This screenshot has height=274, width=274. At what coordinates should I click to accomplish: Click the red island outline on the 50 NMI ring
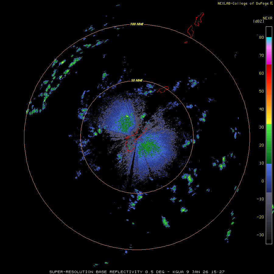(163, 89)
